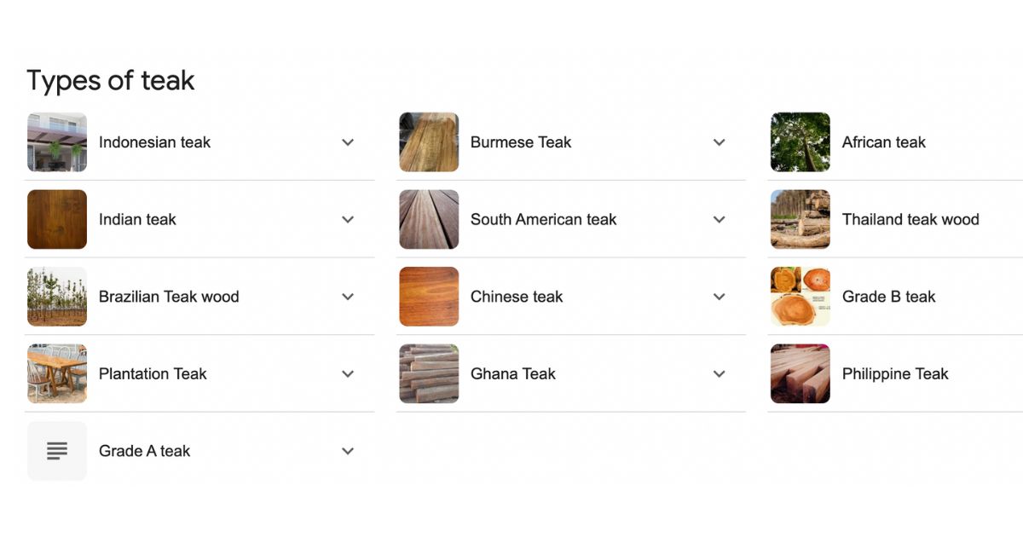Image resolution: width=1023 pixels, height=537 pixels.
Task: Click the Brazilian Teak wood sapling thumbnail
Action: pos(57,296)
